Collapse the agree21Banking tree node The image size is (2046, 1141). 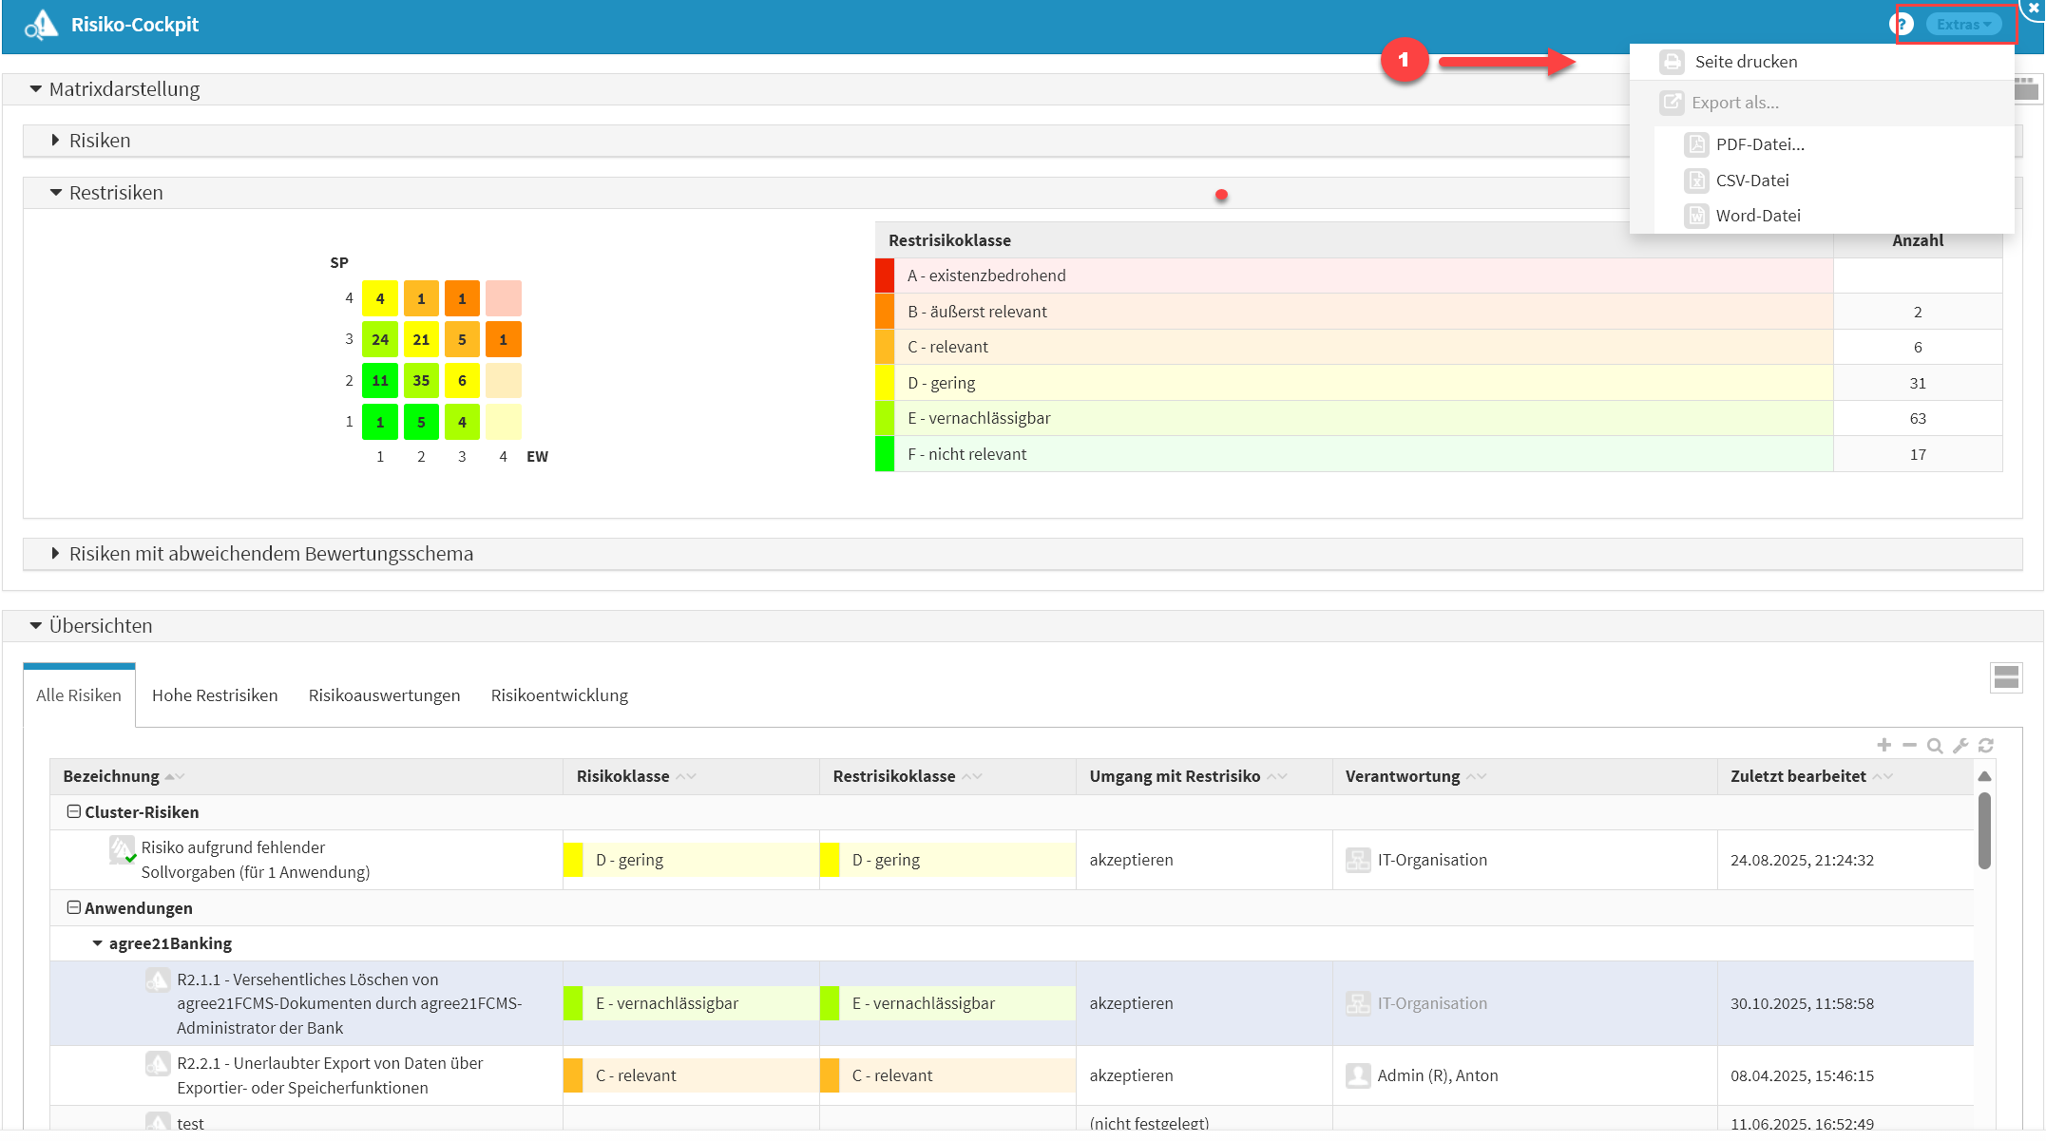click(97, 943)
